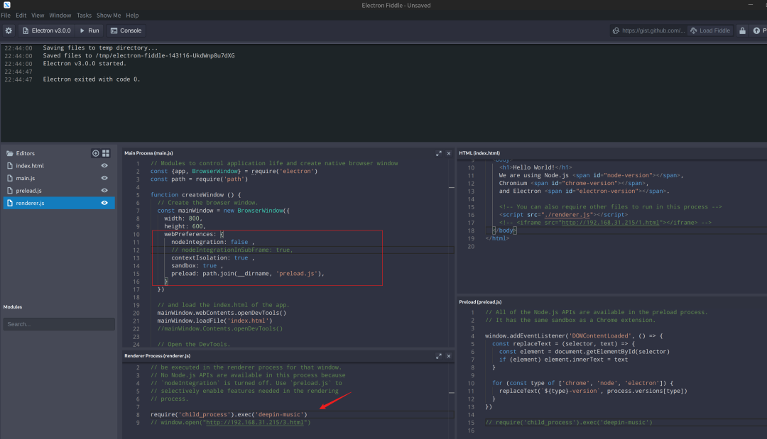Open the File menu
767x439 pixels.
click(x=6, y=15)
